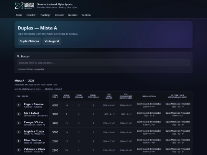Viewport: 207px width, 155px height.
Task: Click Recife-PE / Salvador-BA under Elisa / Helton
Action: coord(34,143)
